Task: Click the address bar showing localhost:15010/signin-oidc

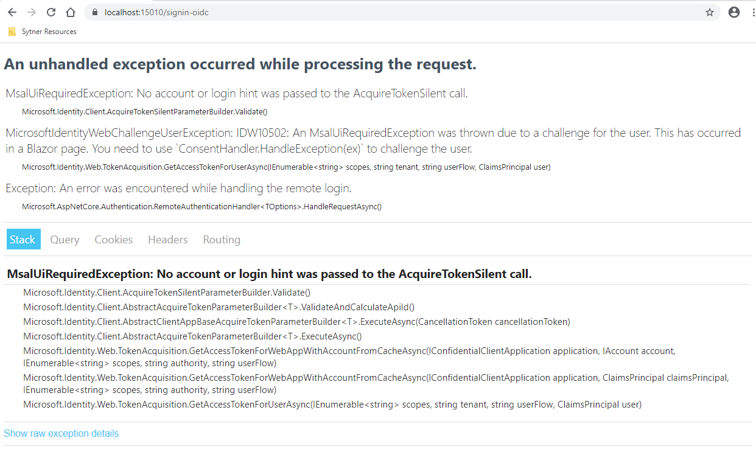Action: pos(365,12)
